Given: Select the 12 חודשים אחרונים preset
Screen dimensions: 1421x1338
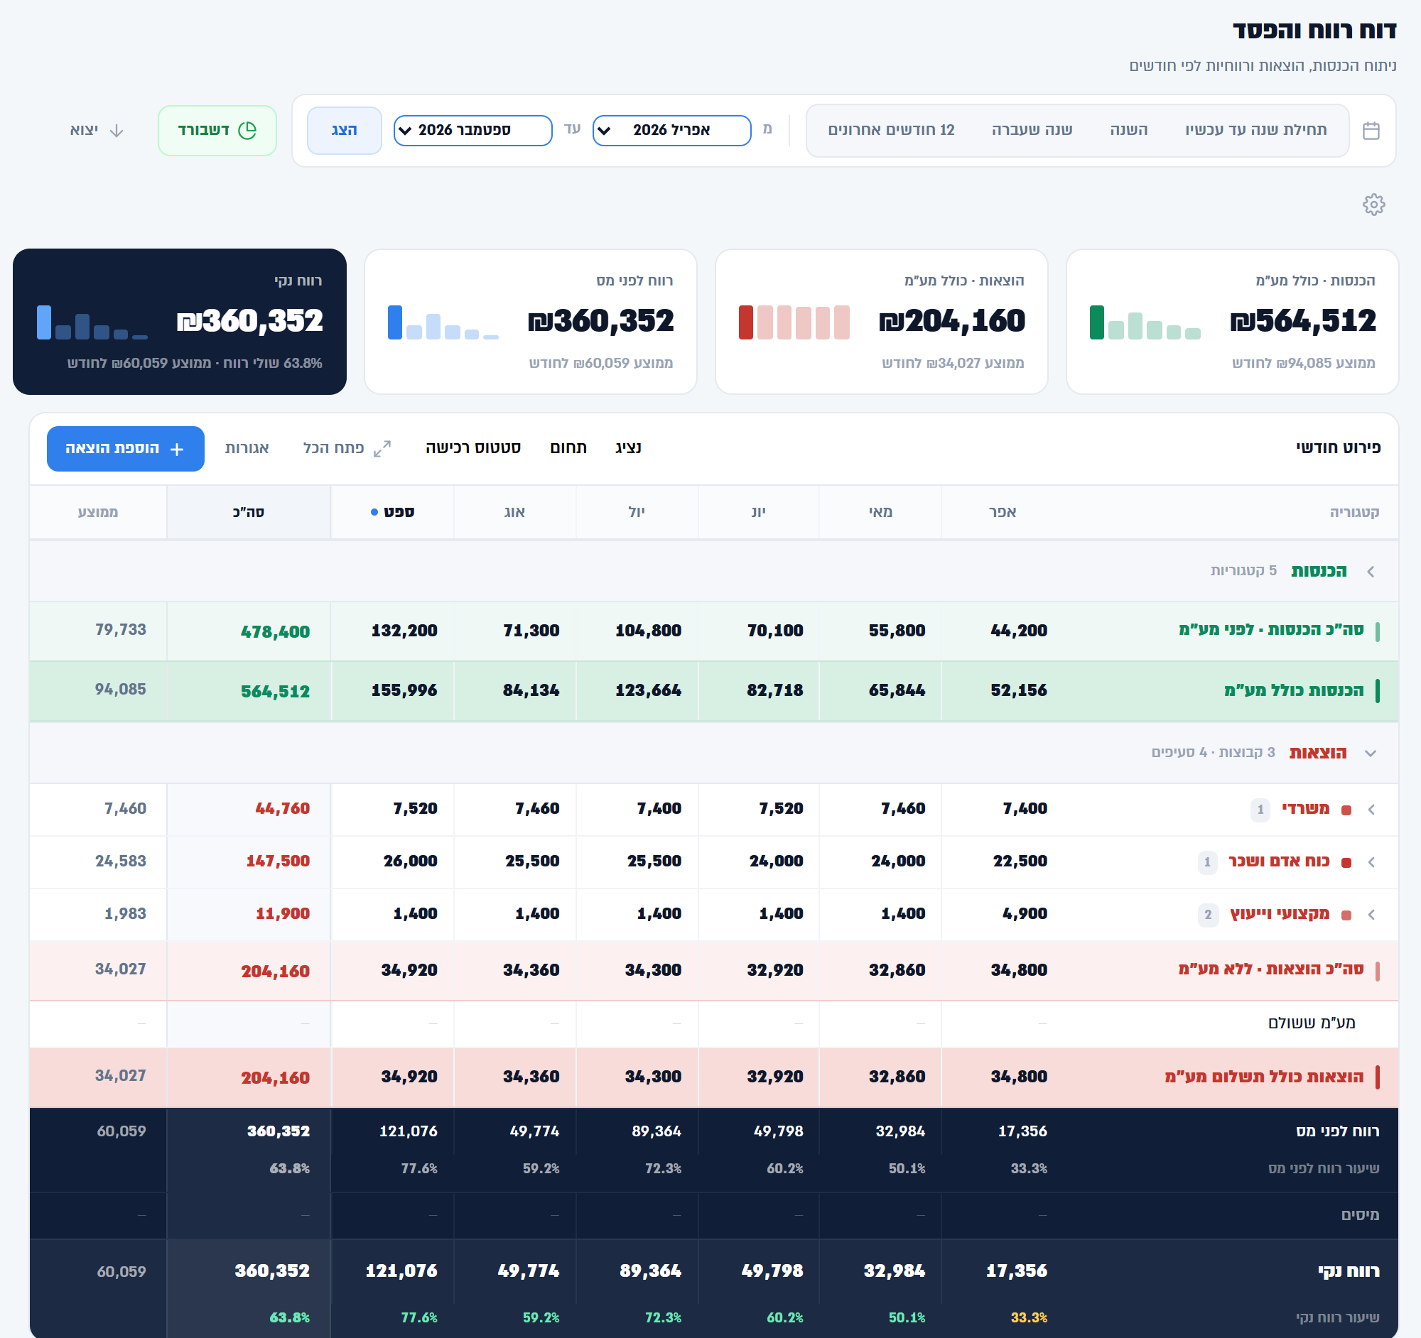Looking at the screenshot, I should pyautogui.click(x=892, y=130).
